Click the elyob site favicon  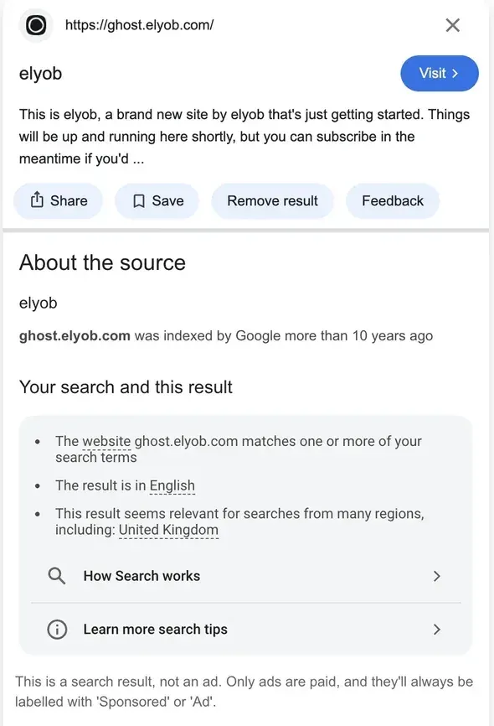tap(34, 25)
